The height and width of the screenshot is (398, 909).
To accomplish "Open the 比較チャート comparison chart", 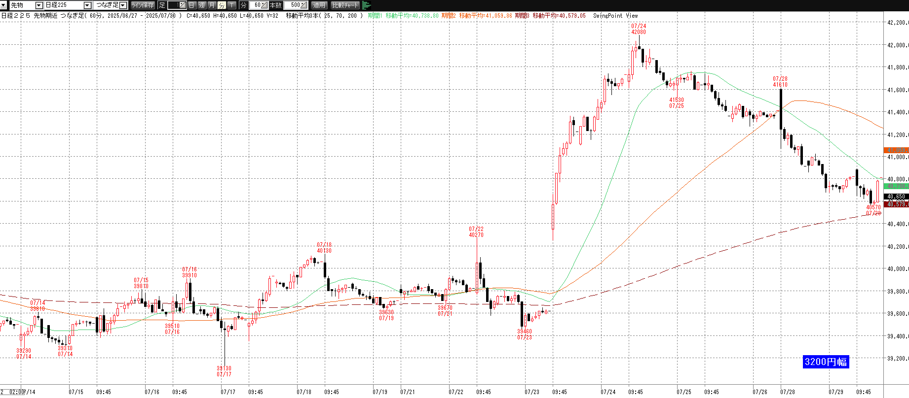I will click(345, 5).
